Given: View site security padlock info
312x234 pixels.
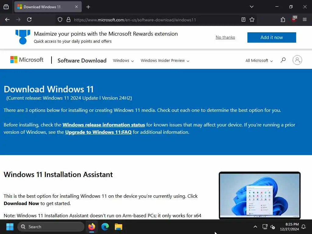Looking at the screenshot, I should [69, 19].
